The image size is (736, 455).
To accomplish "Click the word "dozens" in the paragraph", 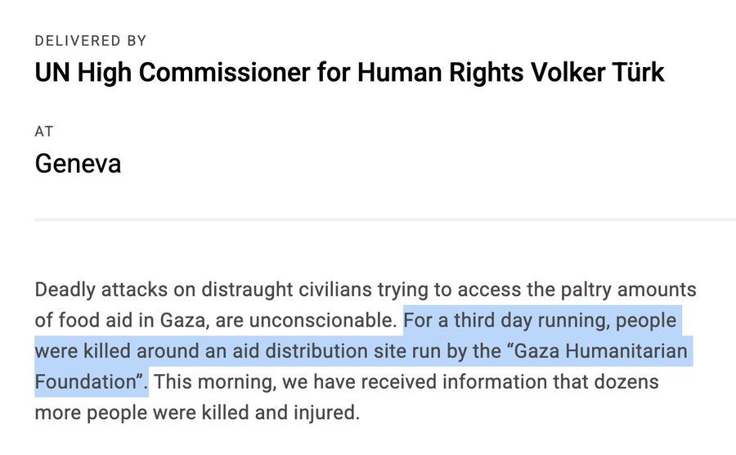I will pos(626,382).
